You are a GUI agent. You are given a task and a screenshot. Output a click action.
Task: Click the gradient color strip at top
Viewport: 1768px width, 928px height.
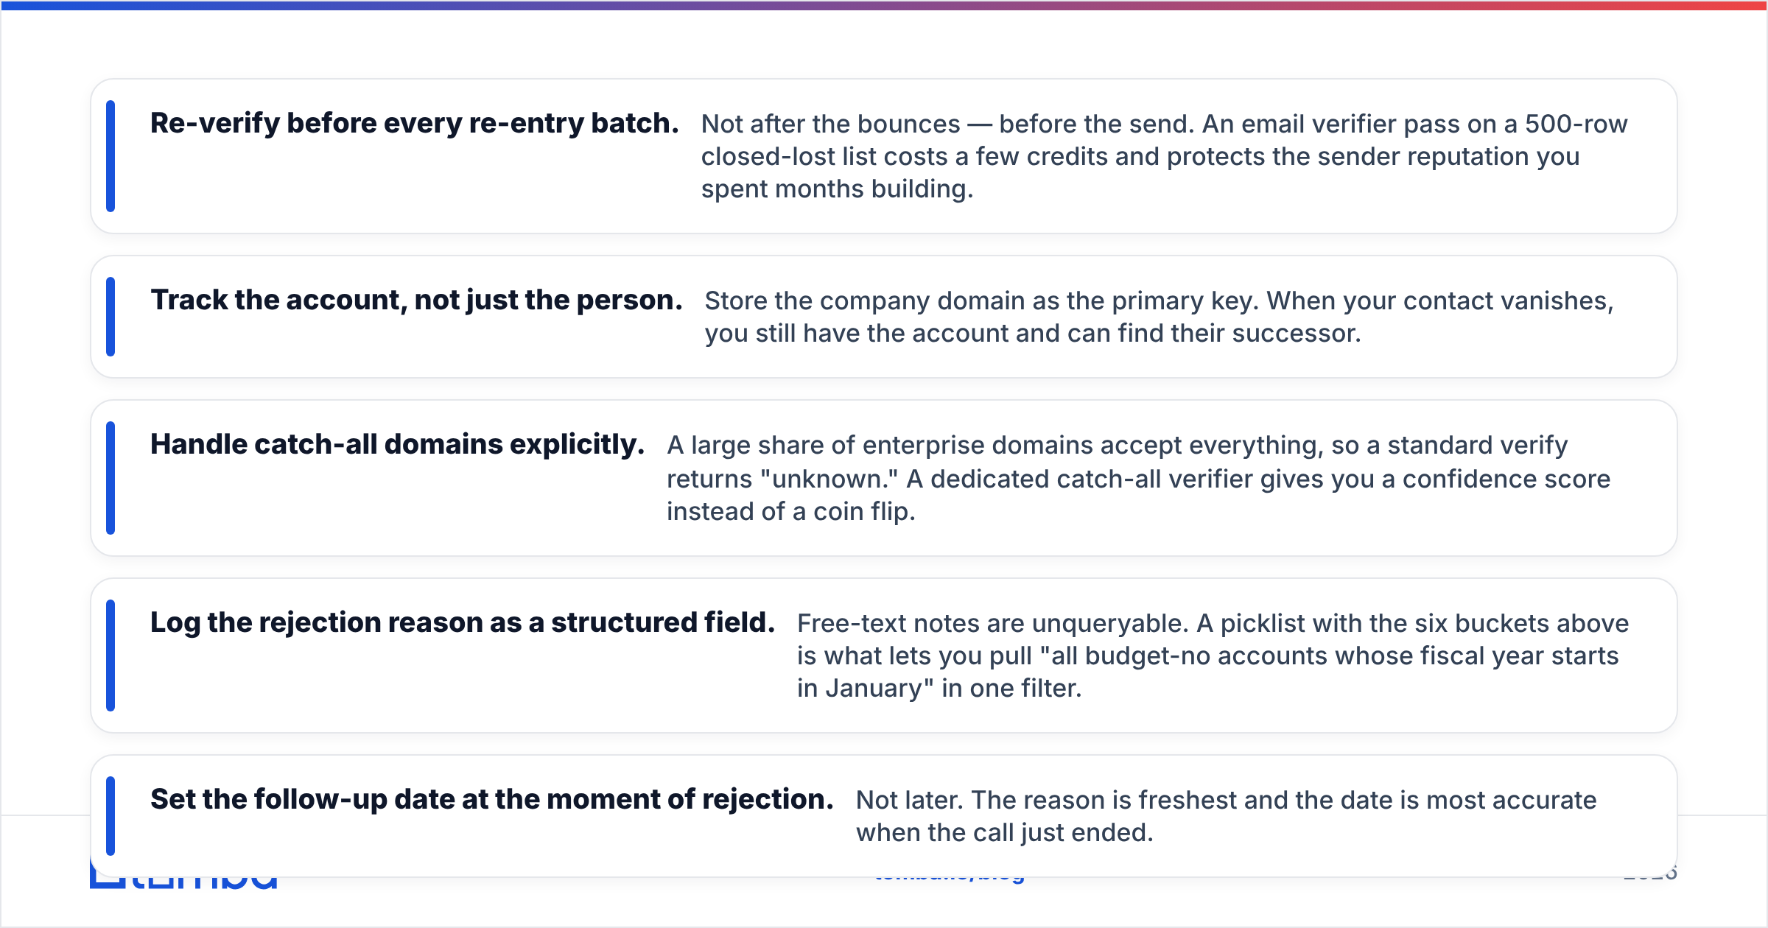(884, 5)
